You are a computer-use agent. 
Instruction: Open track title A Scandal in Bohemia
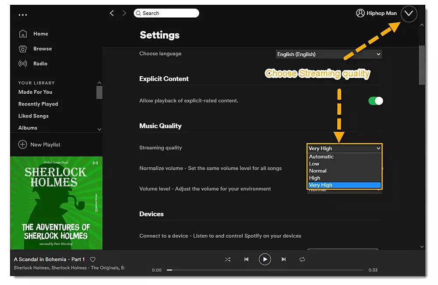point(49,259)
